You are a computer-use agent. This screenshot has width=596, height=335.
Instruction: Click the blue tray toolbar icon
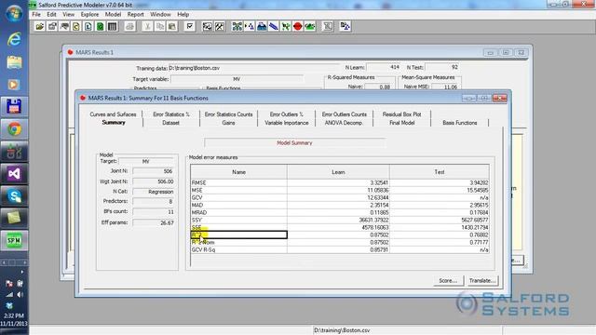[x=262, y=26]
